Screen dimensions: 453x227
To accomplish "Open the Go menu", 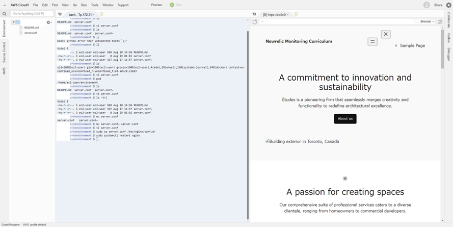I will click(75, 5).
